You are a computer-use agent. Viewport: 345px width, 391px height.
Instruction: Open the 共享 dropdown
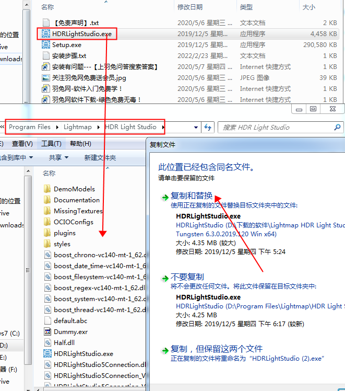click(x=58, y=157)
